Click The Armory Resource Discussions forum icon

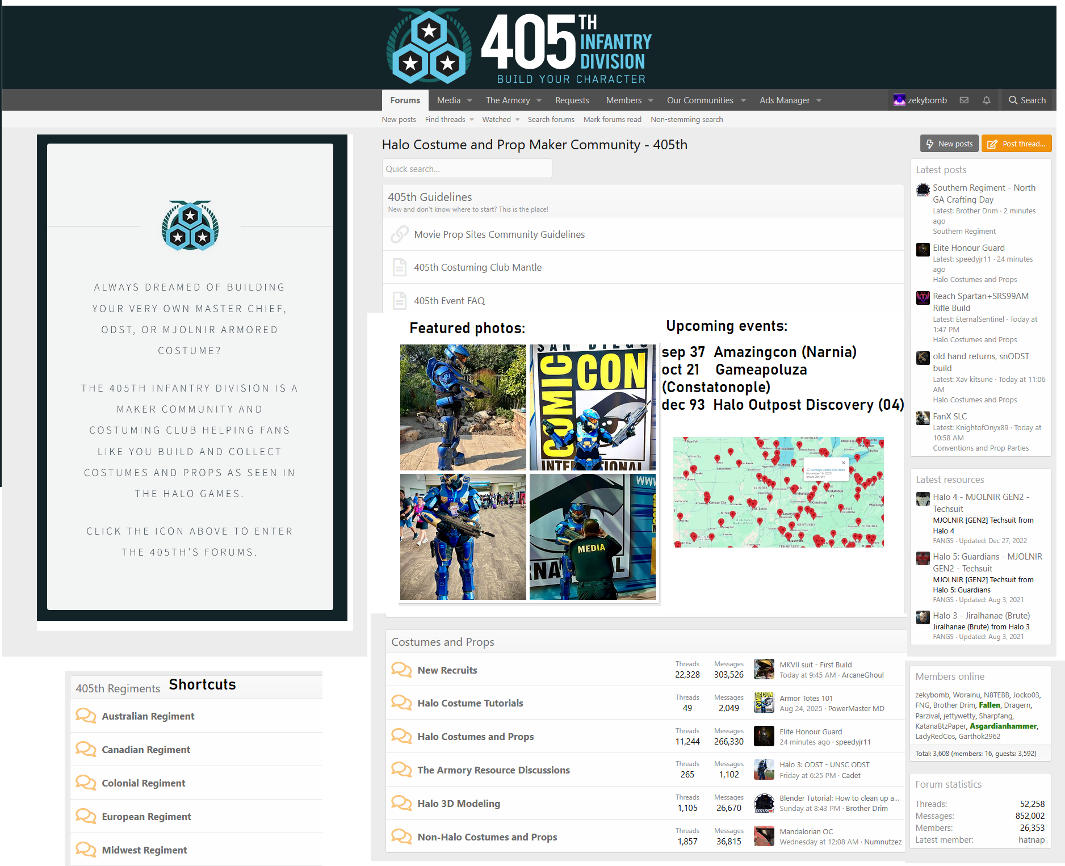coord(401,770)
